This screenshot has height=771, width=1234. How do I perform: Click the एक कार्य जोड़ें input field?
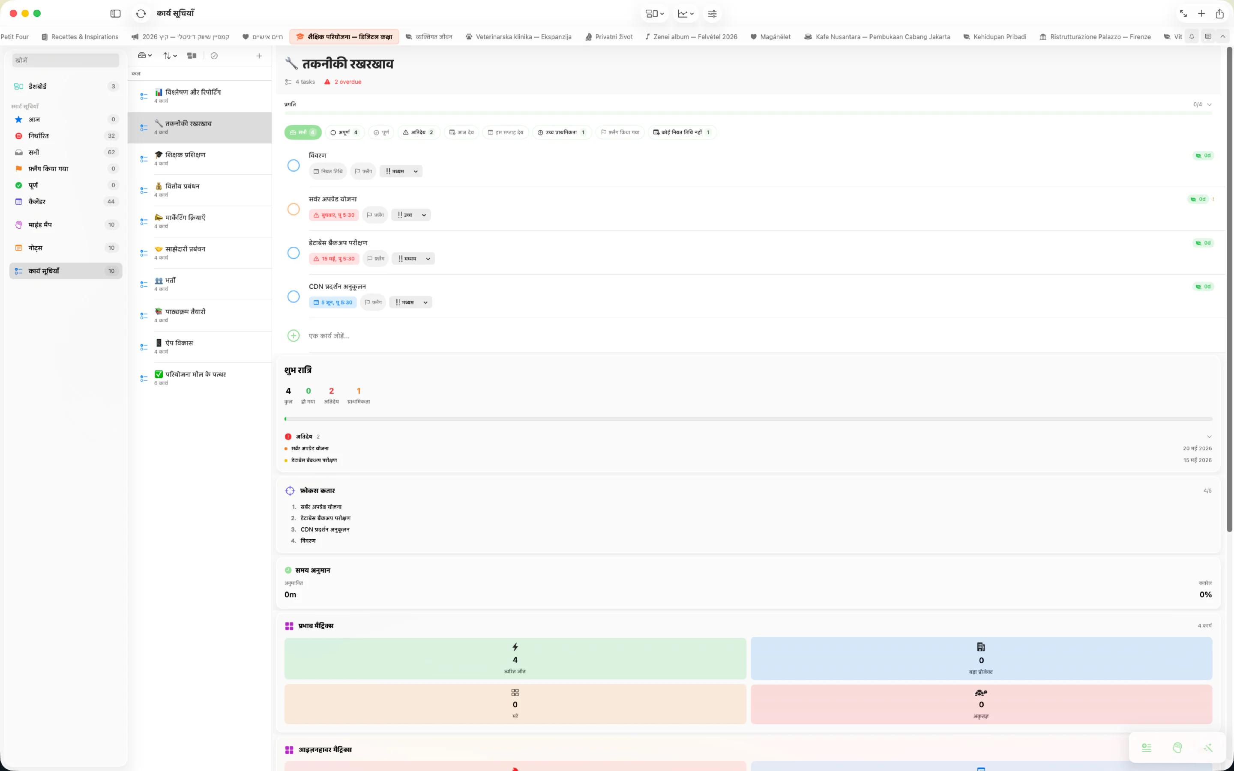760,335
